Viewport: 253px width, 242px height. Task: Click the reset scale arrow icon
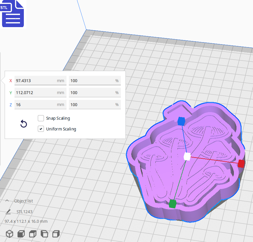(x=23, y=124)
